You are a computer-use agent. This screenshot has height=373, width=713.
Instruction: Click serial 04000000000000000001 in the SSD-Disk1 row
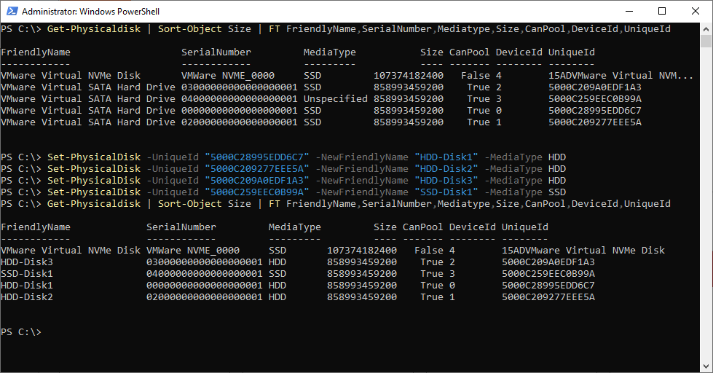tap(204, 274)
